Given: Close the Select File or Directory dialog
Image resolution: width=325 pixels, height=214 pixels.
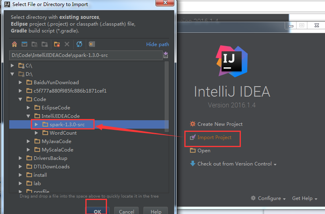Looking at the screenshot, I should click(x=165, y=3).
